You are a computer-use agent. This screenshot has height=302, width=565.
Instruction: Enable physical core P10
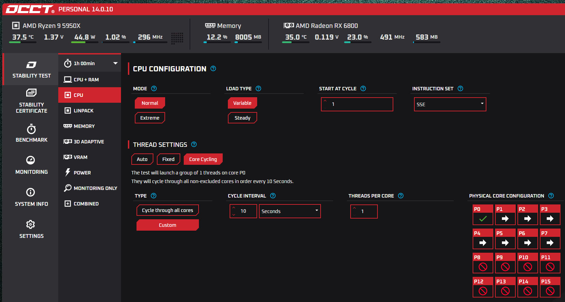click(528, 263)
